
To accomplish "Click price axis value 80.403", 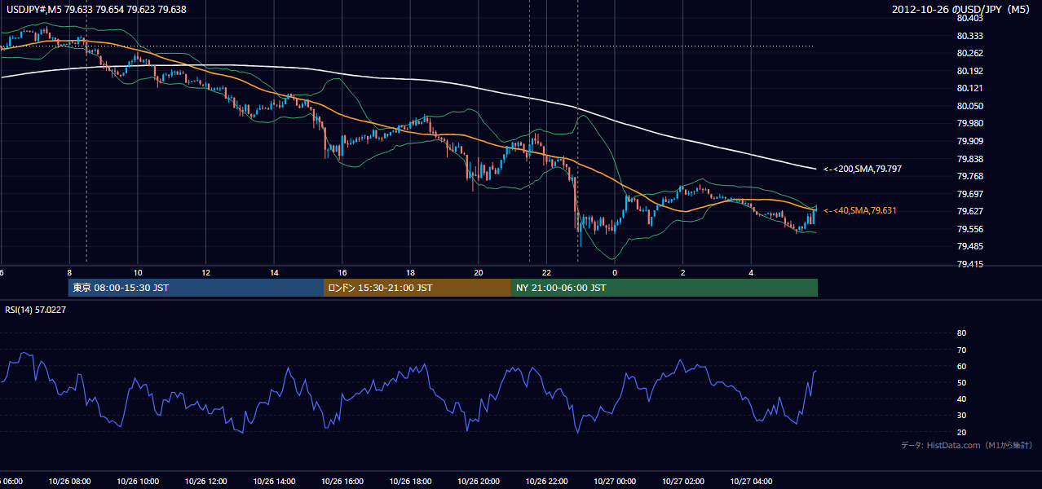I will pos(970,18).
